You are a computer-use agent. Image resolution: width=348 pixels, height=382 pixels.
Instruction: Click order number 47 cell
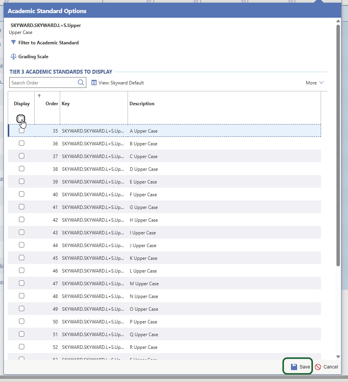[55, 284]
